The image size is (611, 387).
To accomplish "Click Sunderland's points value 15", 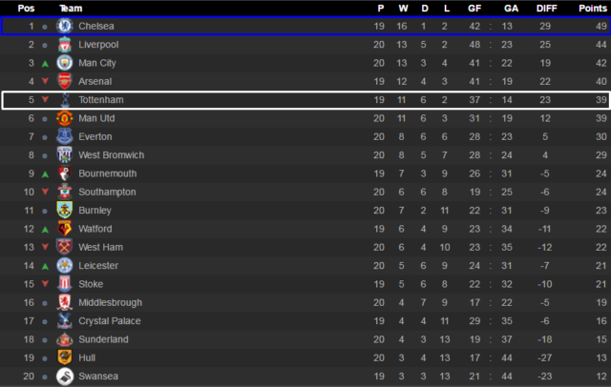I will tap(600, 339).
